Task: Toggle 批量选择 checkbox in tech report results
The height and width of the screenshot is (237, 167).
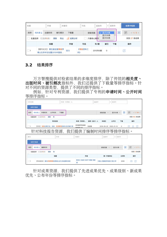Action: click(29, 151)
